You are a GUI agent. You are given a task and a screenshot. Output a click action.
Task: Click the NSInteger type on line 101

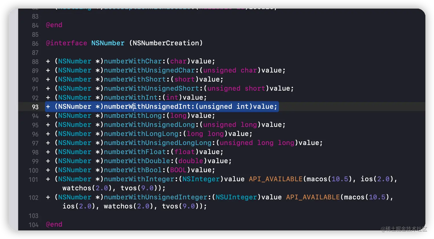pos(201,179)
